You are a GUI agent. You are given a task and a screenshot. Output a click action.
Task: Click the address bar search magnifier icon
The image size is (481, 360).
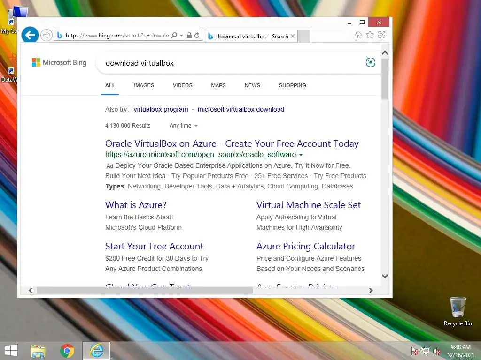coord(174,35)
